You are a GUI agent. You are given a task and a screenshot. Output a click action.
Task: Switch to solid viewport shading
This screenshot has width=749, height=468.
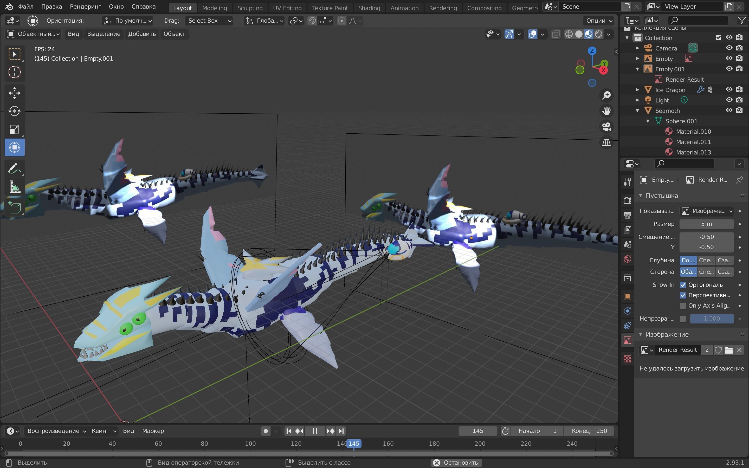(578, 34)
